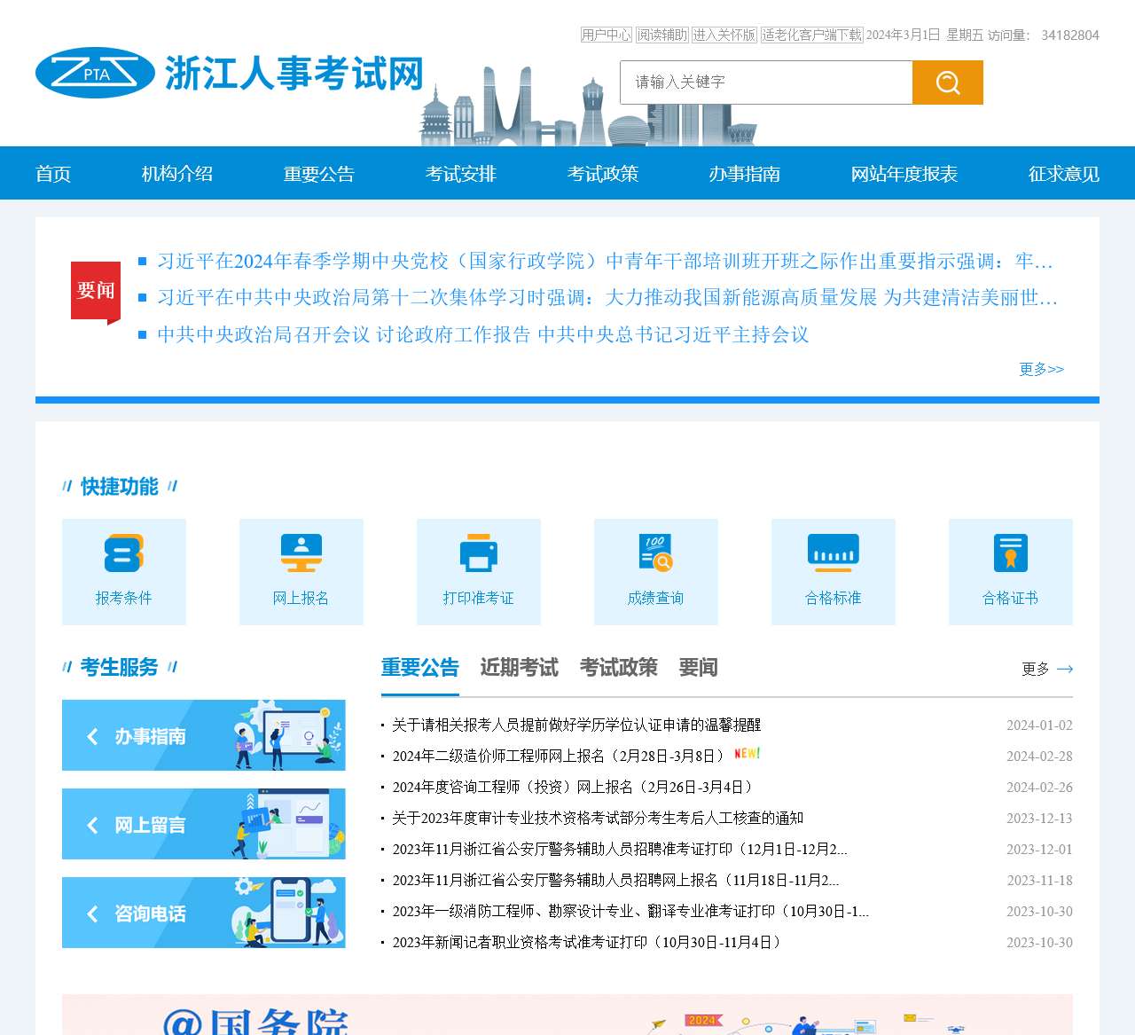This screenshot has width=1135, height=1035.
Task: Click the 更多>> link under news headlines
Action: click(x=1041, y=369)
